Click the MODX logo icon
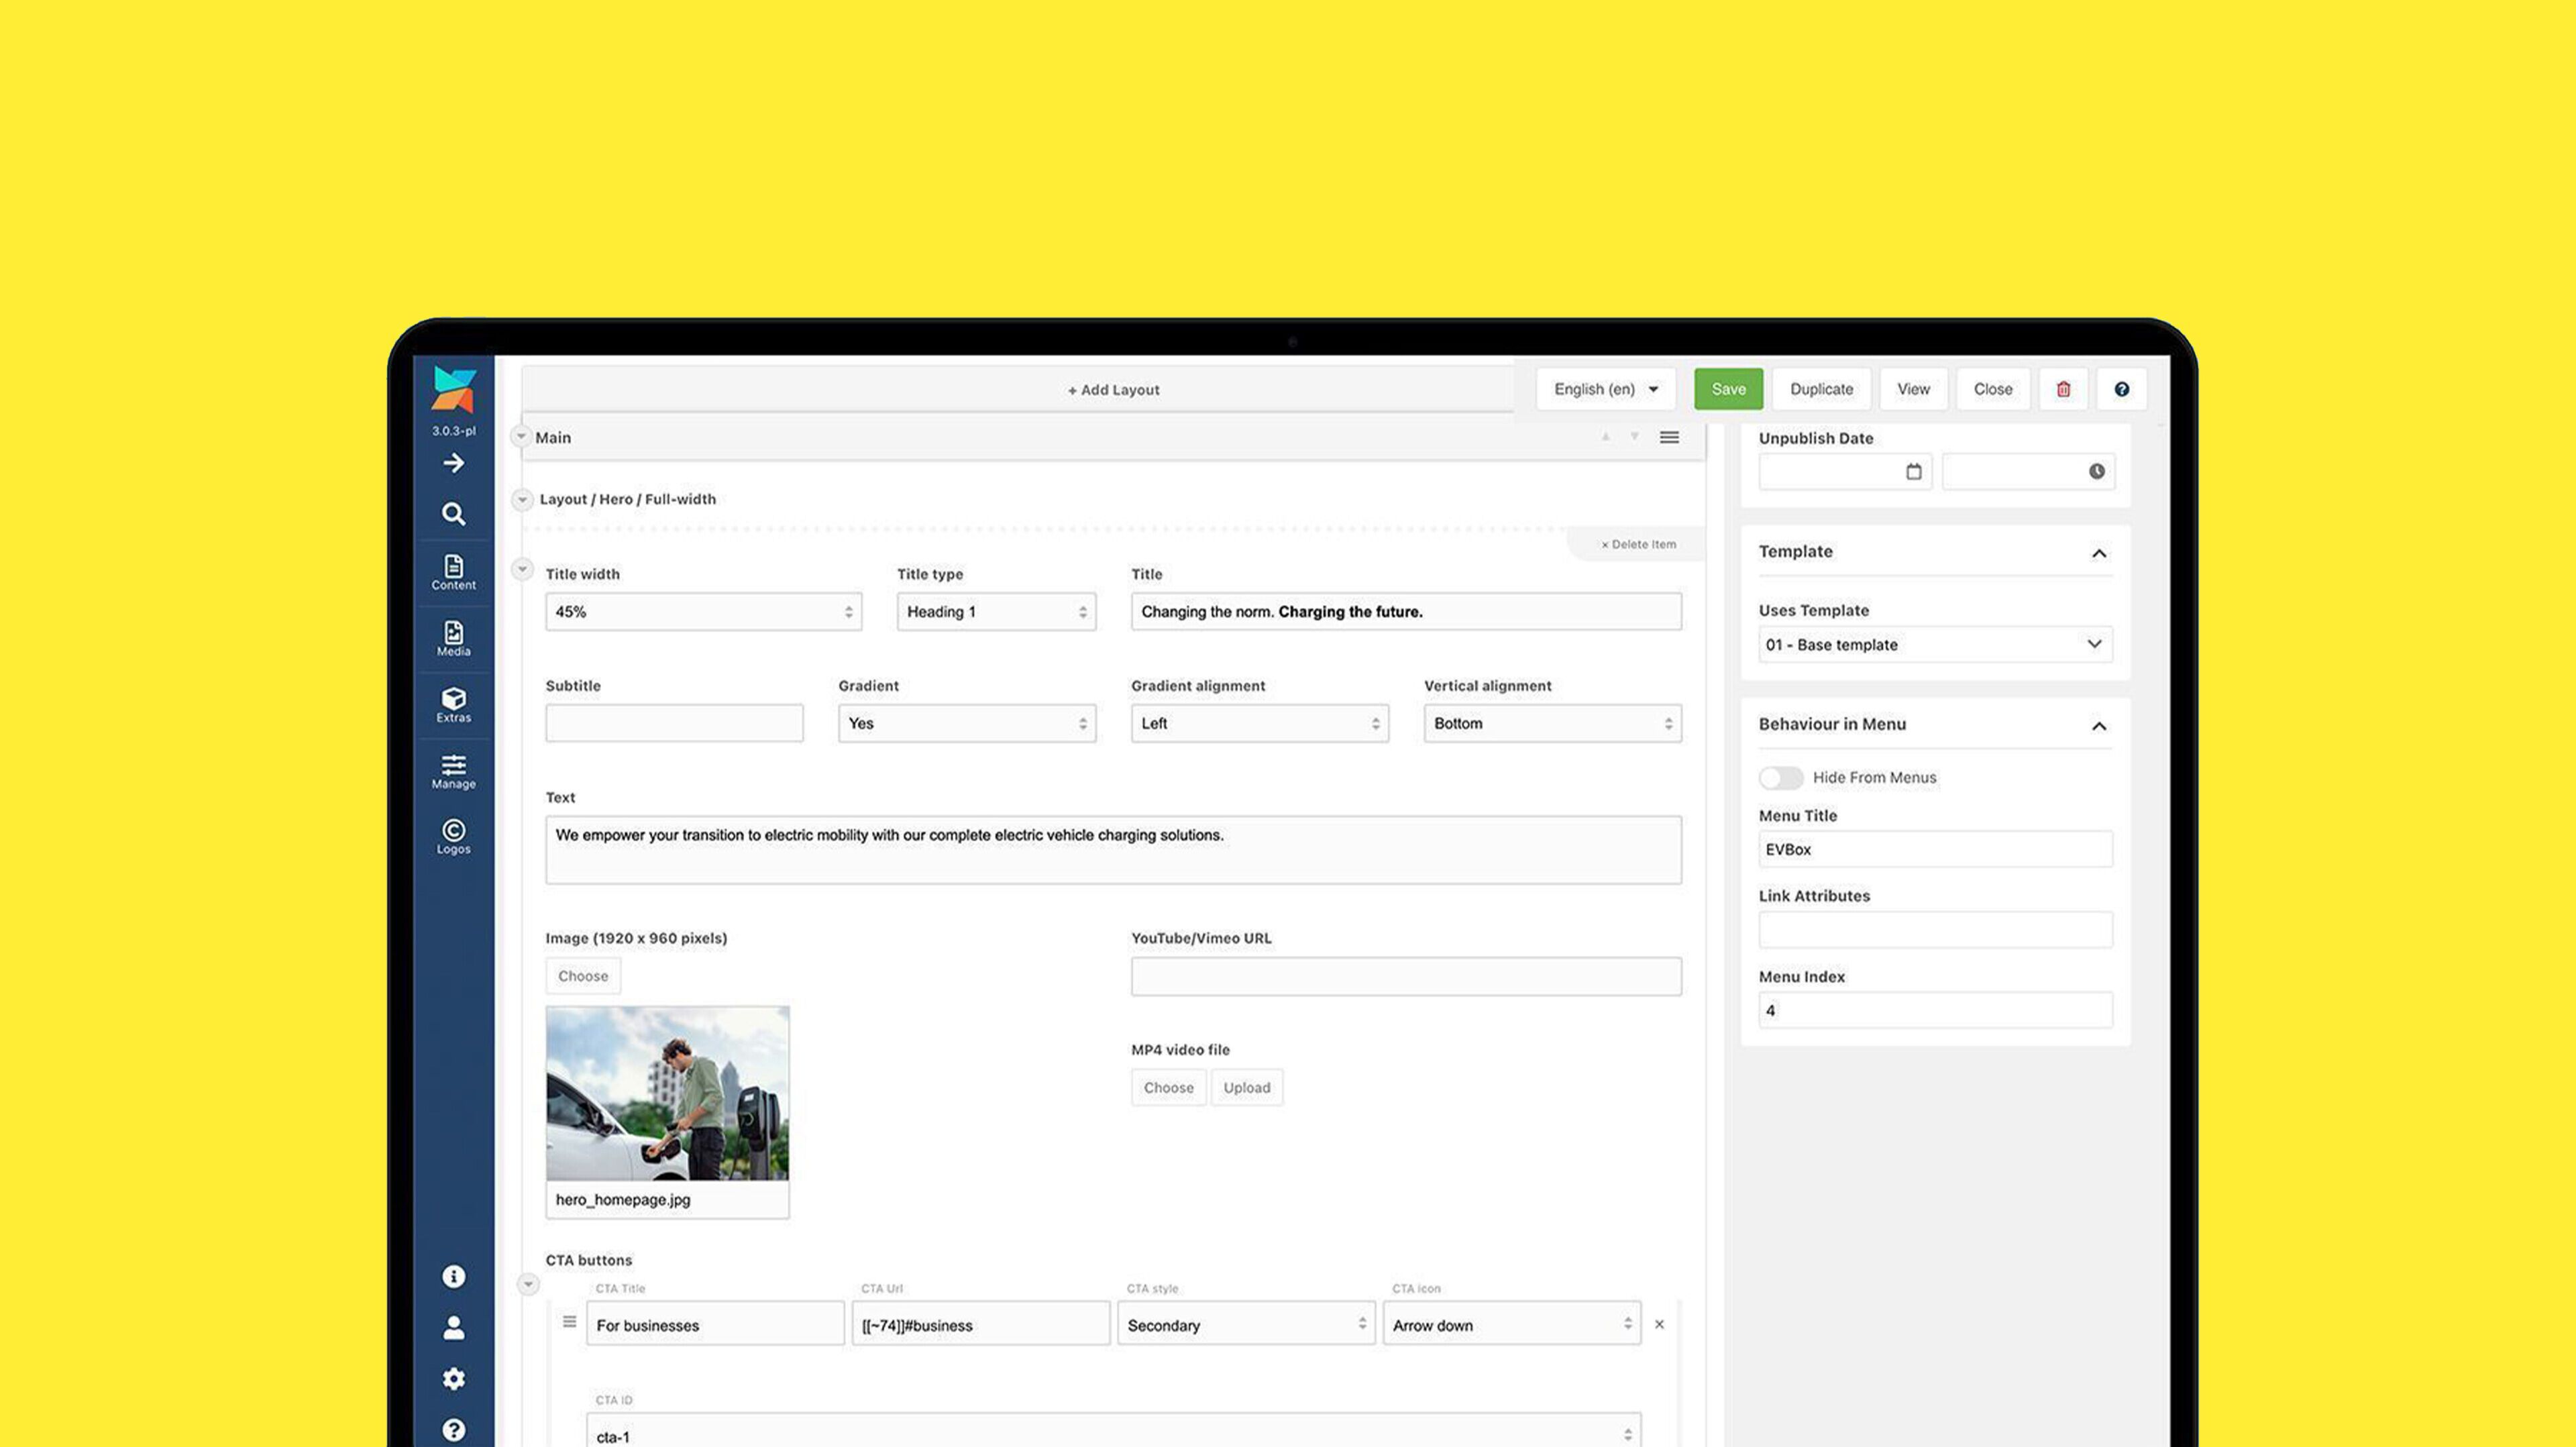Viewport: 2576px width, 1447px height. point(453,390)
